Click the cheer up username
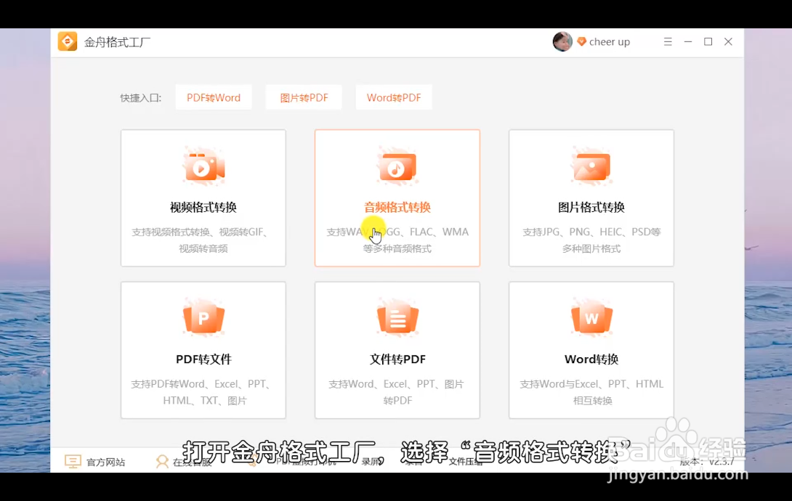The height and width of the screenshot is (501, 792). point(610,42)
